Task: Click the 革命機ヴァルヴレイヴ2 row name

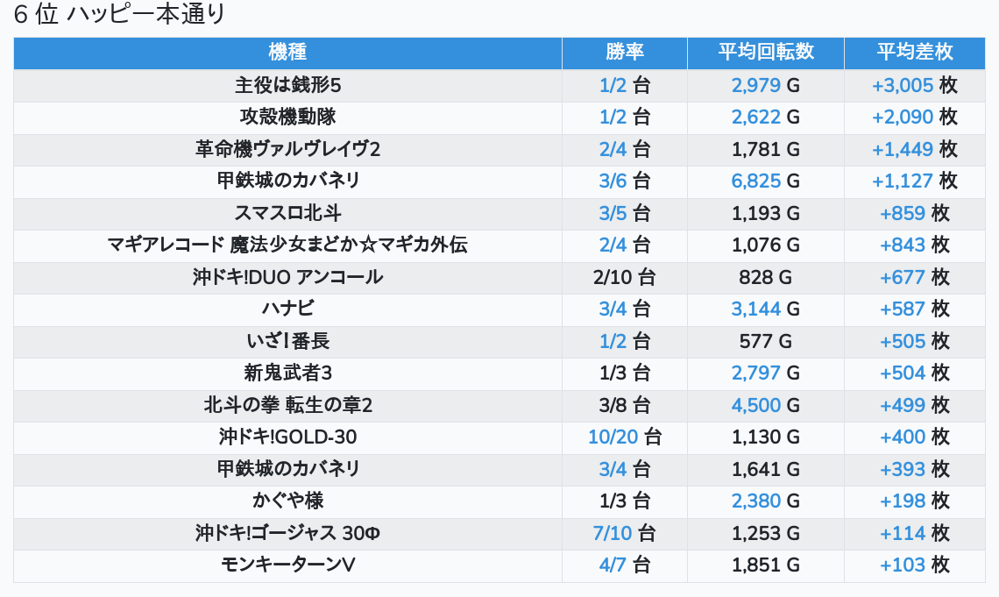Action: [287, 149]
